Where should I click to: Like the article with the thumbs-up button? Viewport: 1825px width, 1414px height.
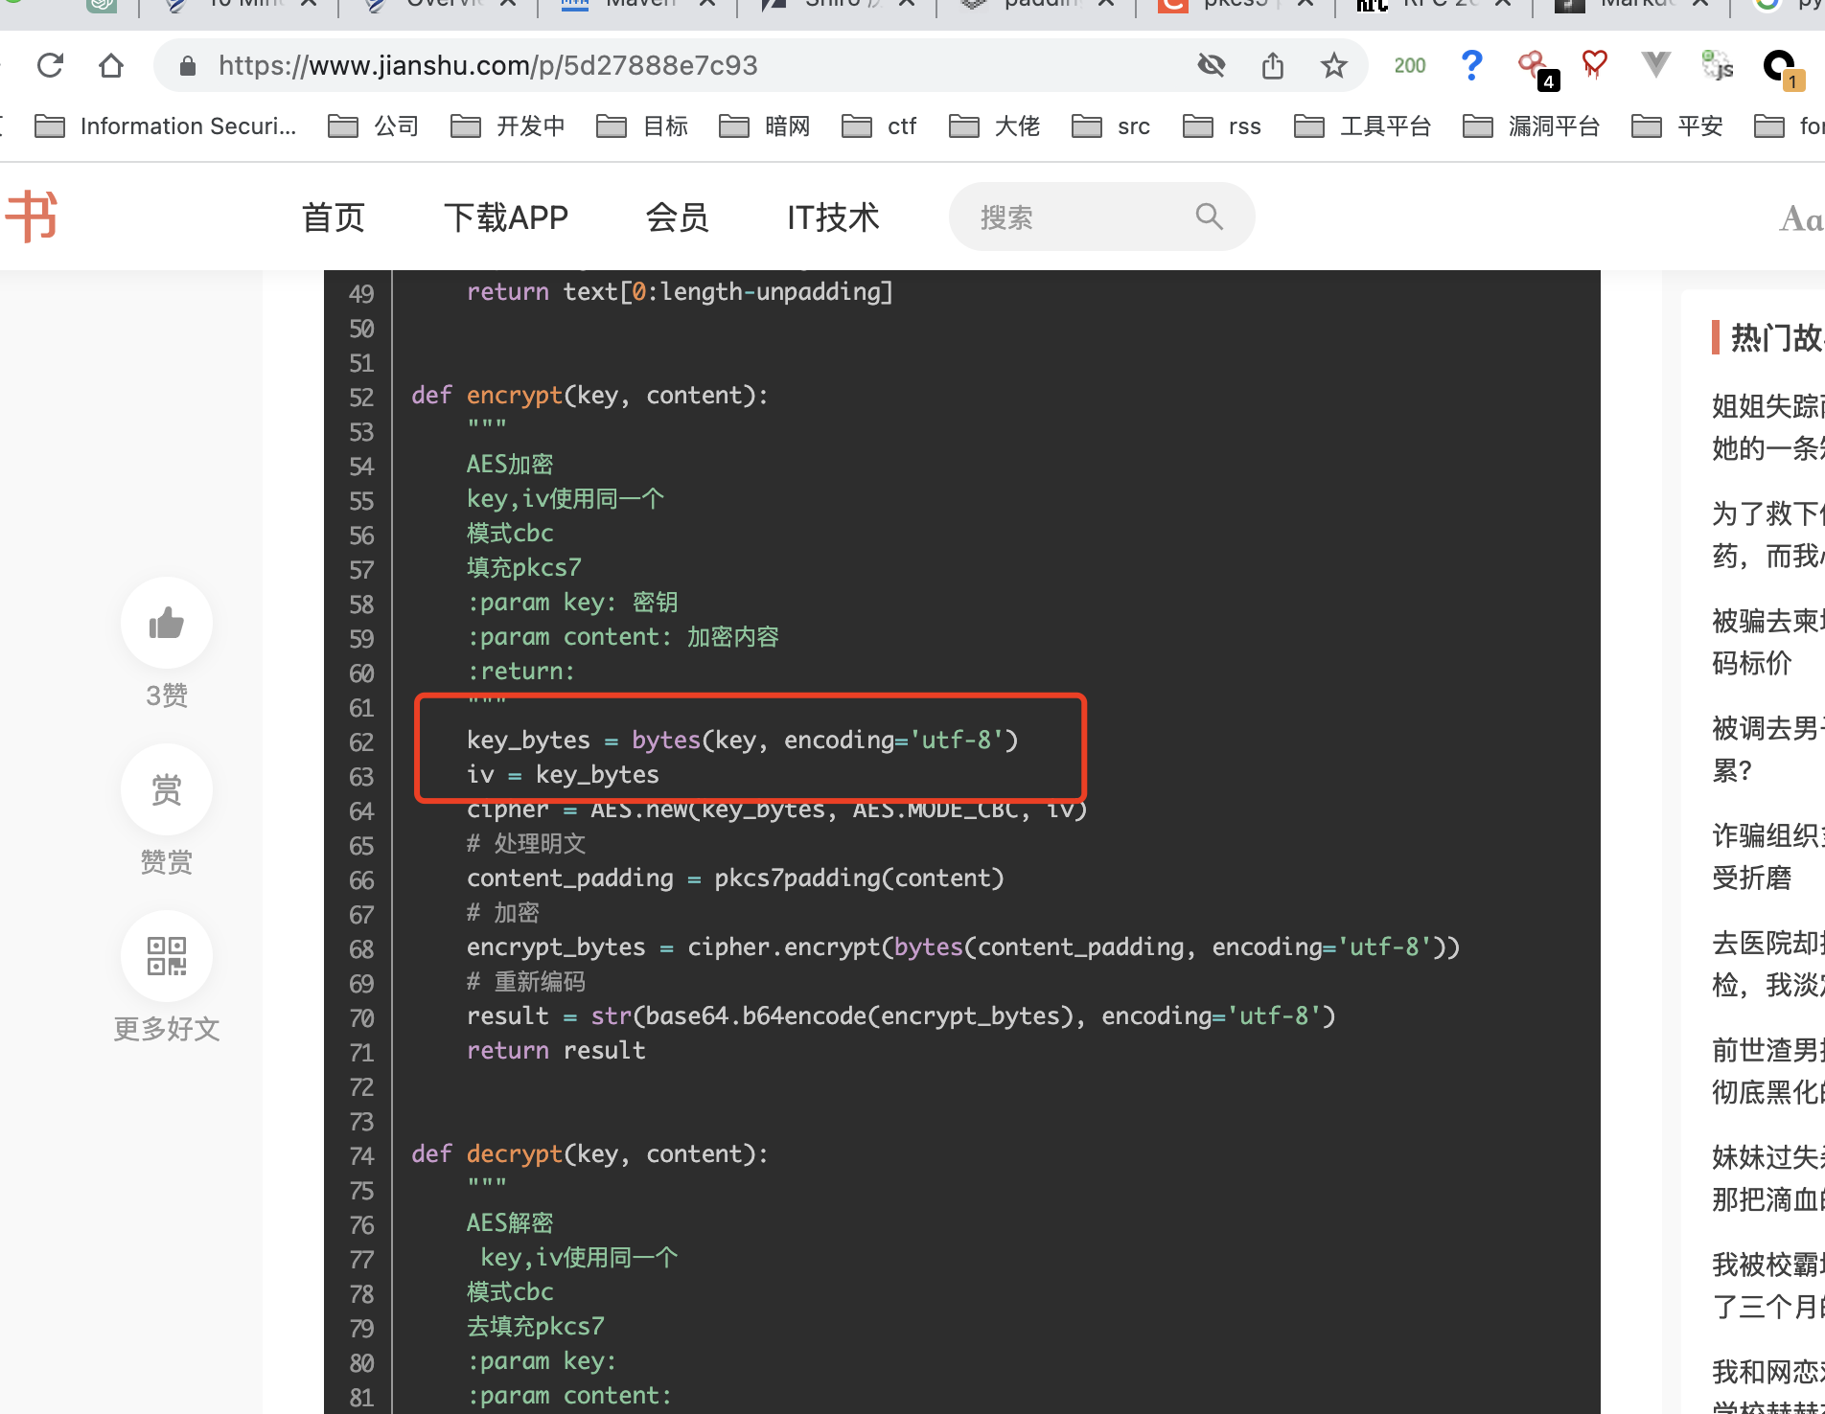pos(167,623)
